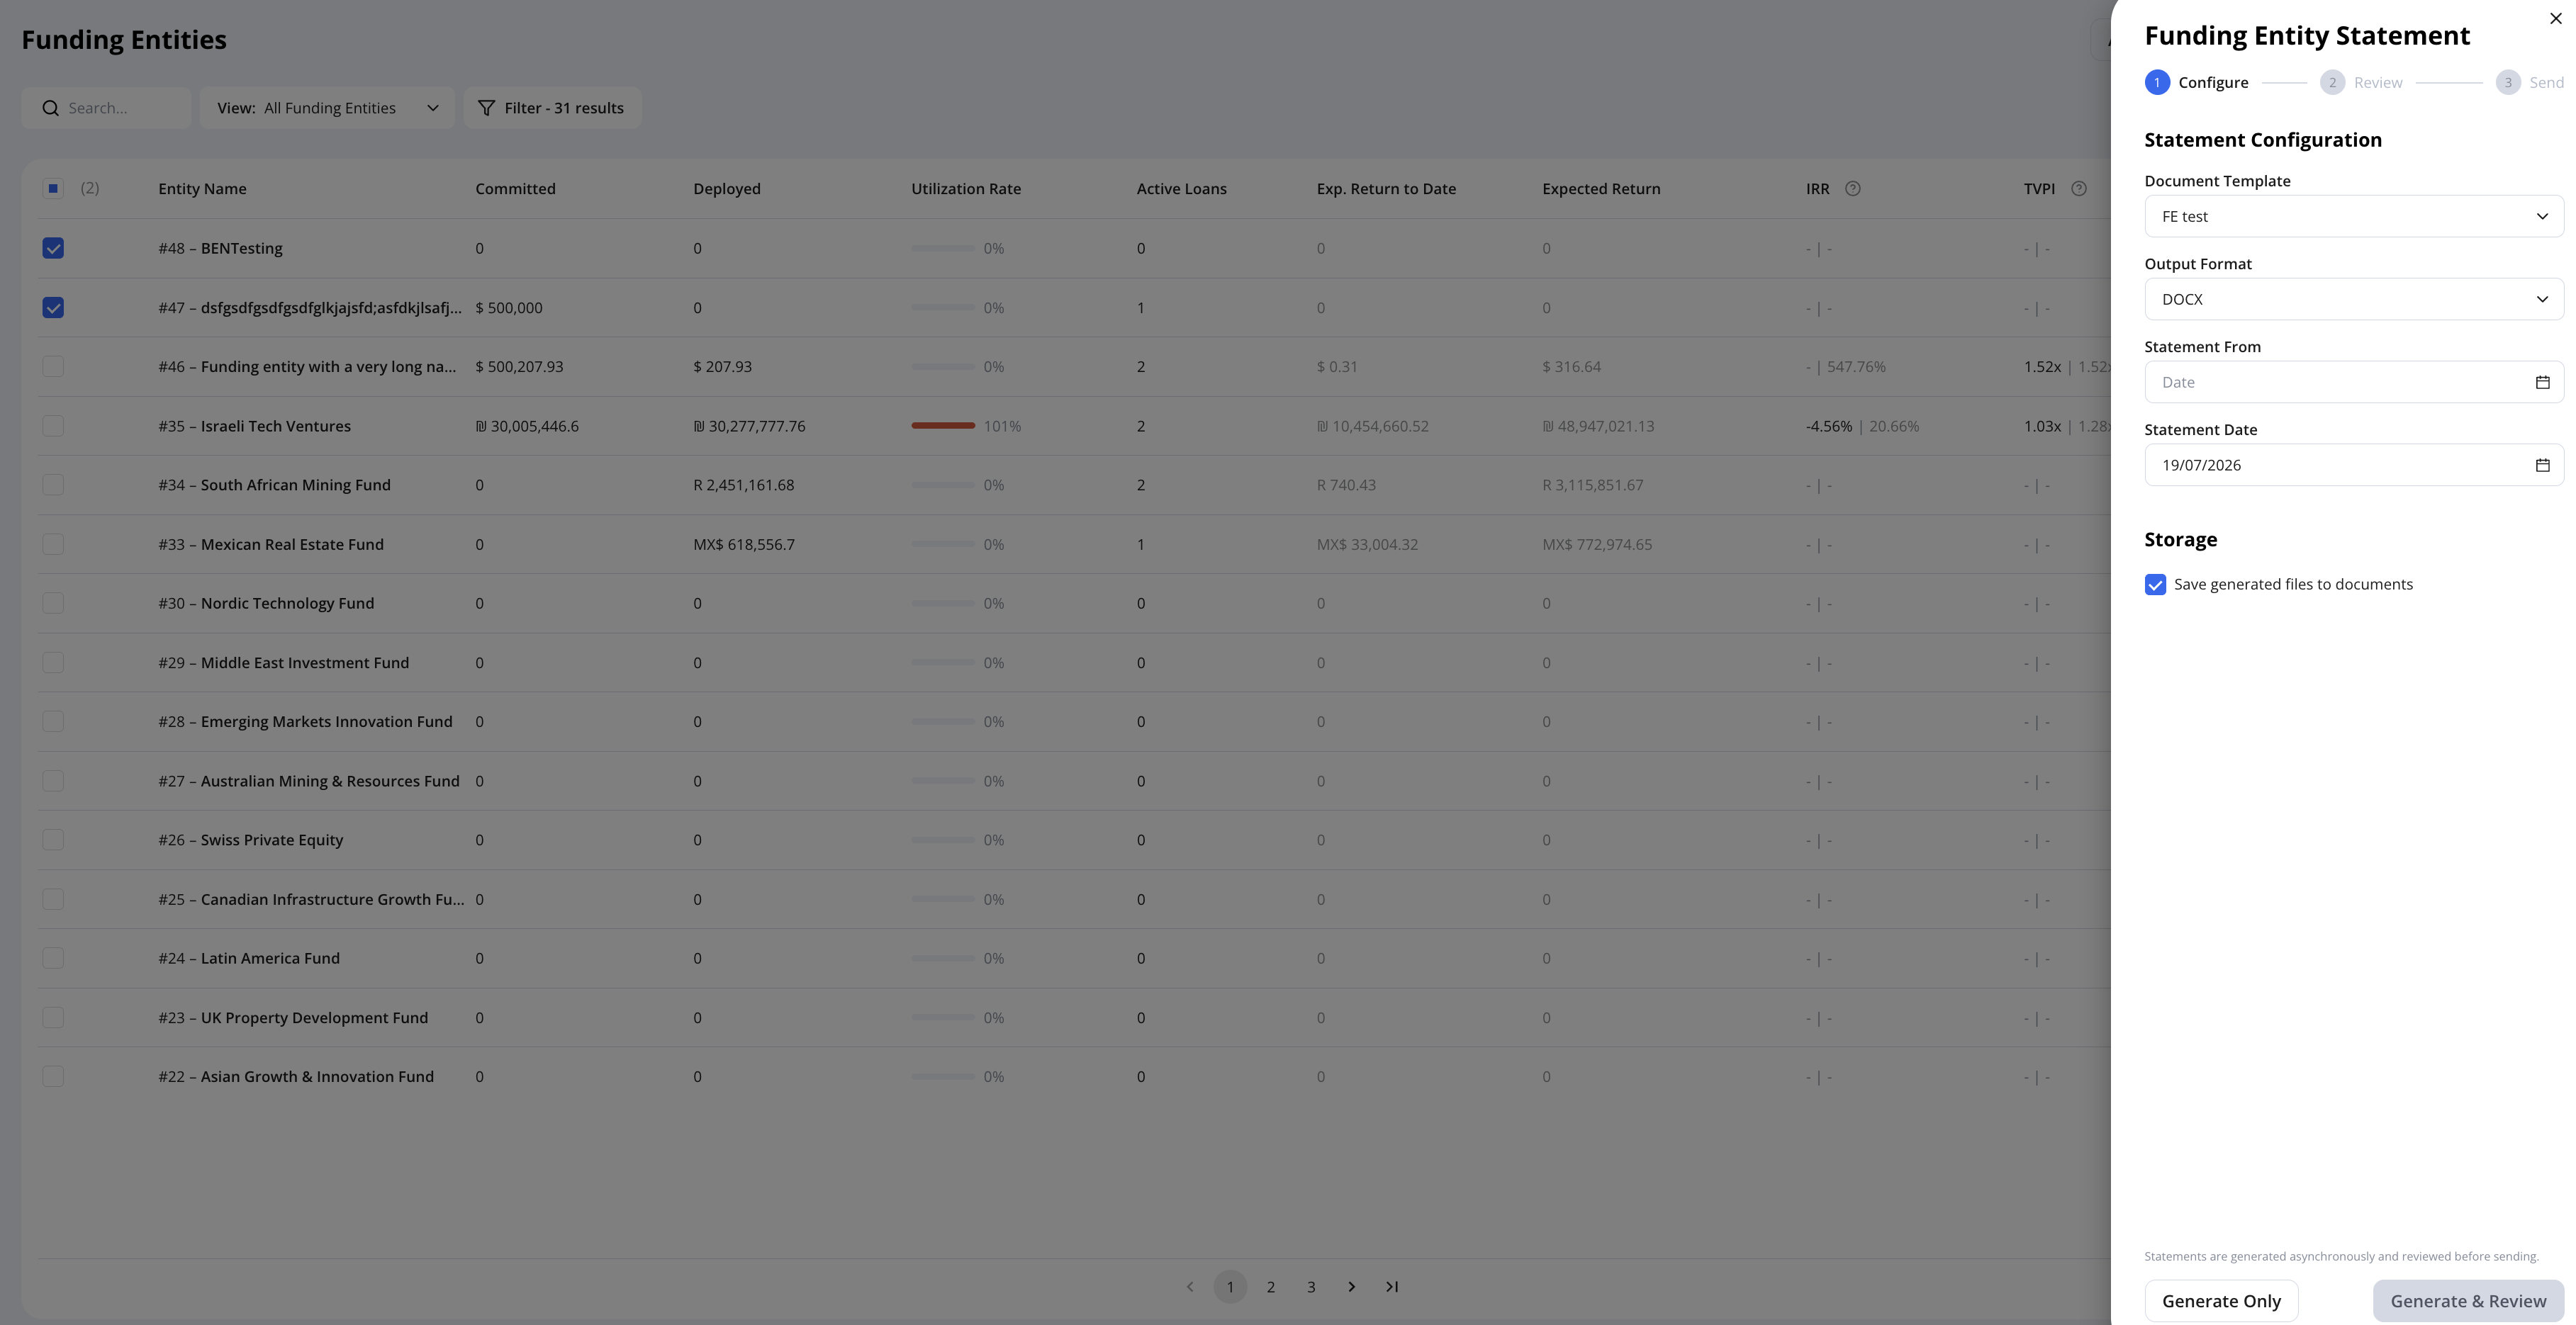Open #27 – Australian Mining & Resources Fund
The image size is (2576, 1325).
pos(309,782)
